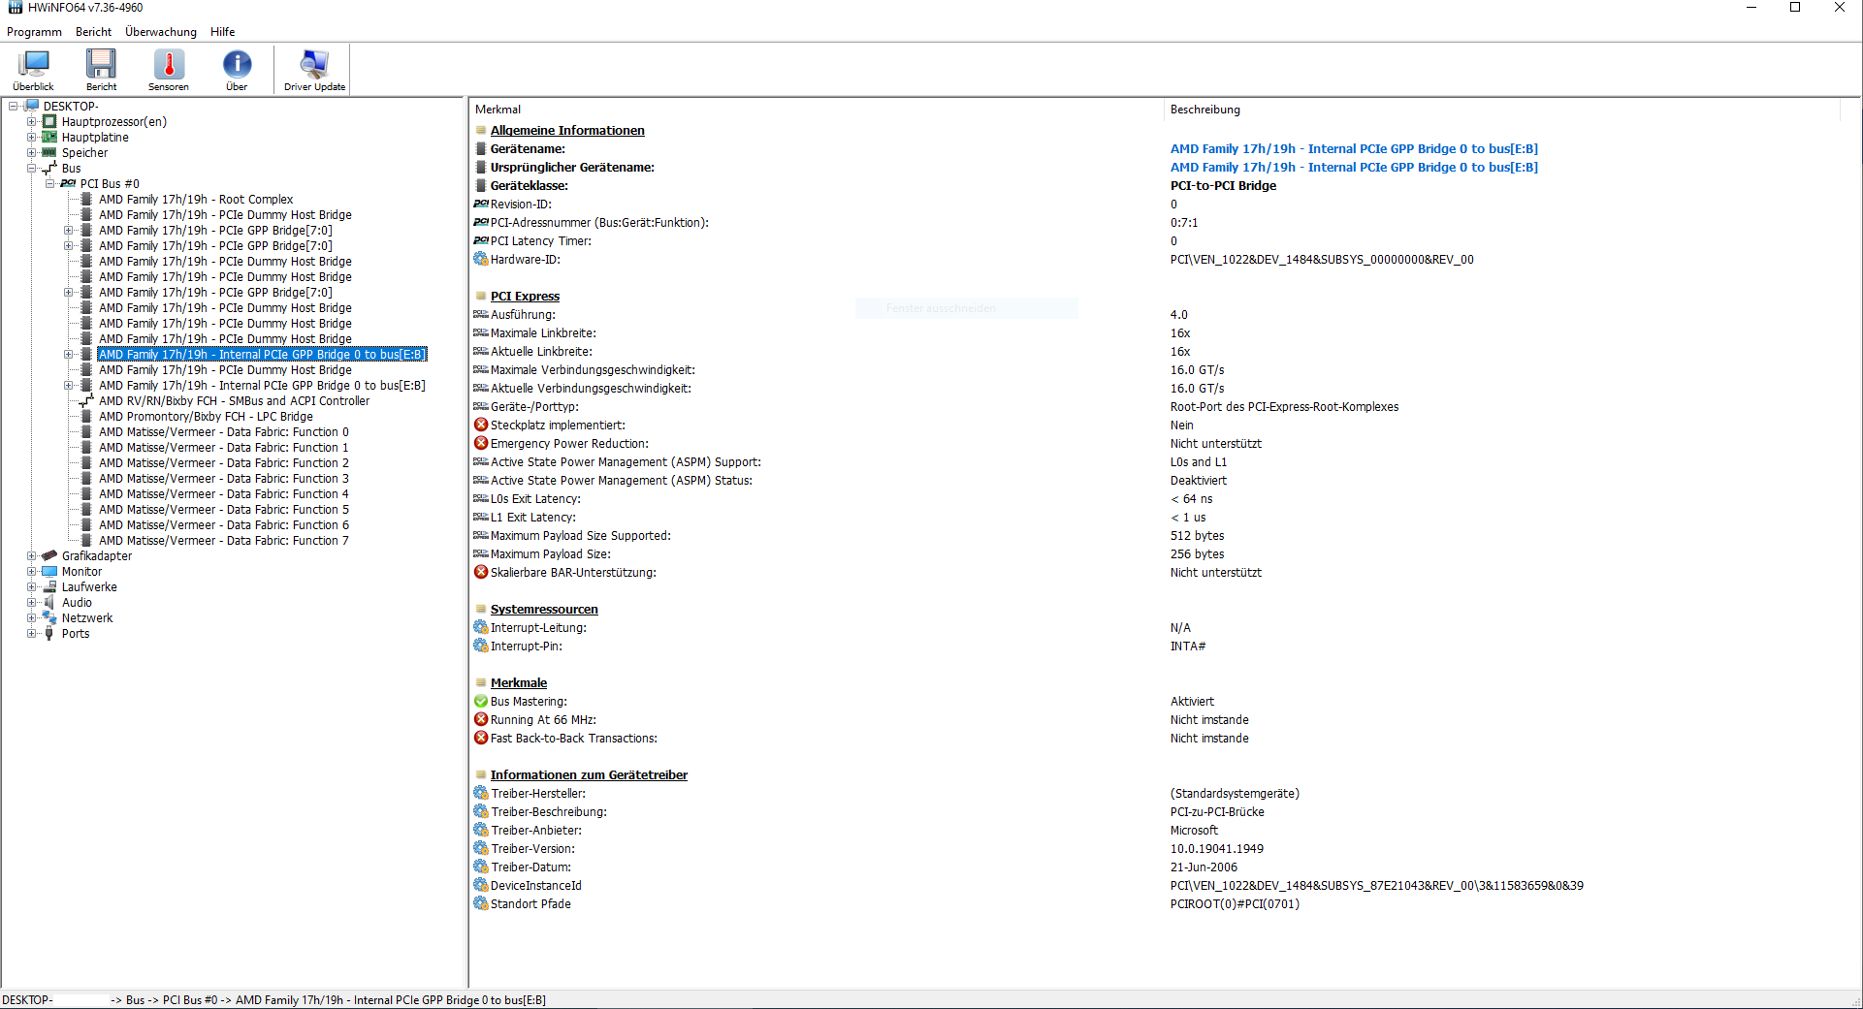Image resolution: width=1863 pixels, height=1009 pixels.
Task: Click the Ports plug icon
Action: pos(49,634)
